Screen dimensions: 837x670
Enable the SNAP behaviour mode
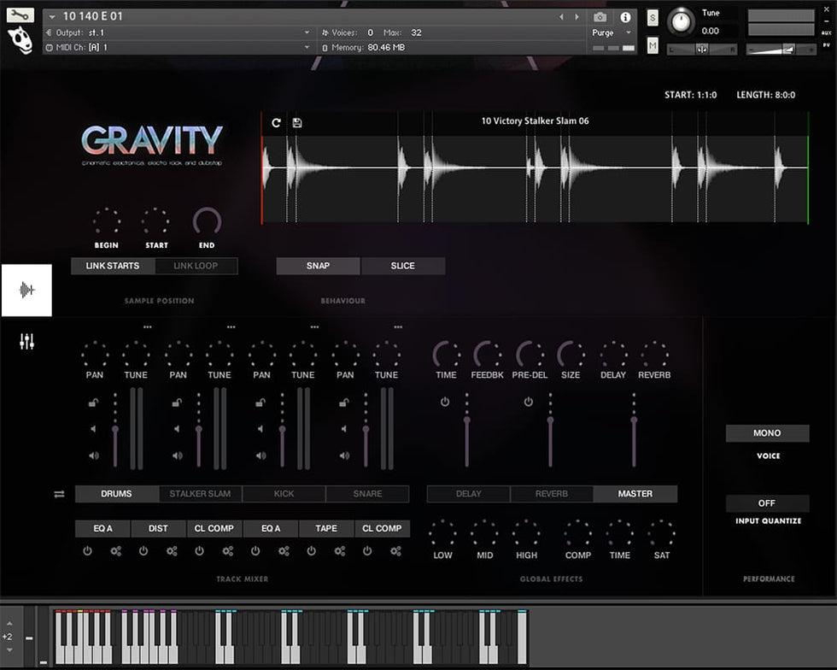pyautogui.click(x=318, y=266)
